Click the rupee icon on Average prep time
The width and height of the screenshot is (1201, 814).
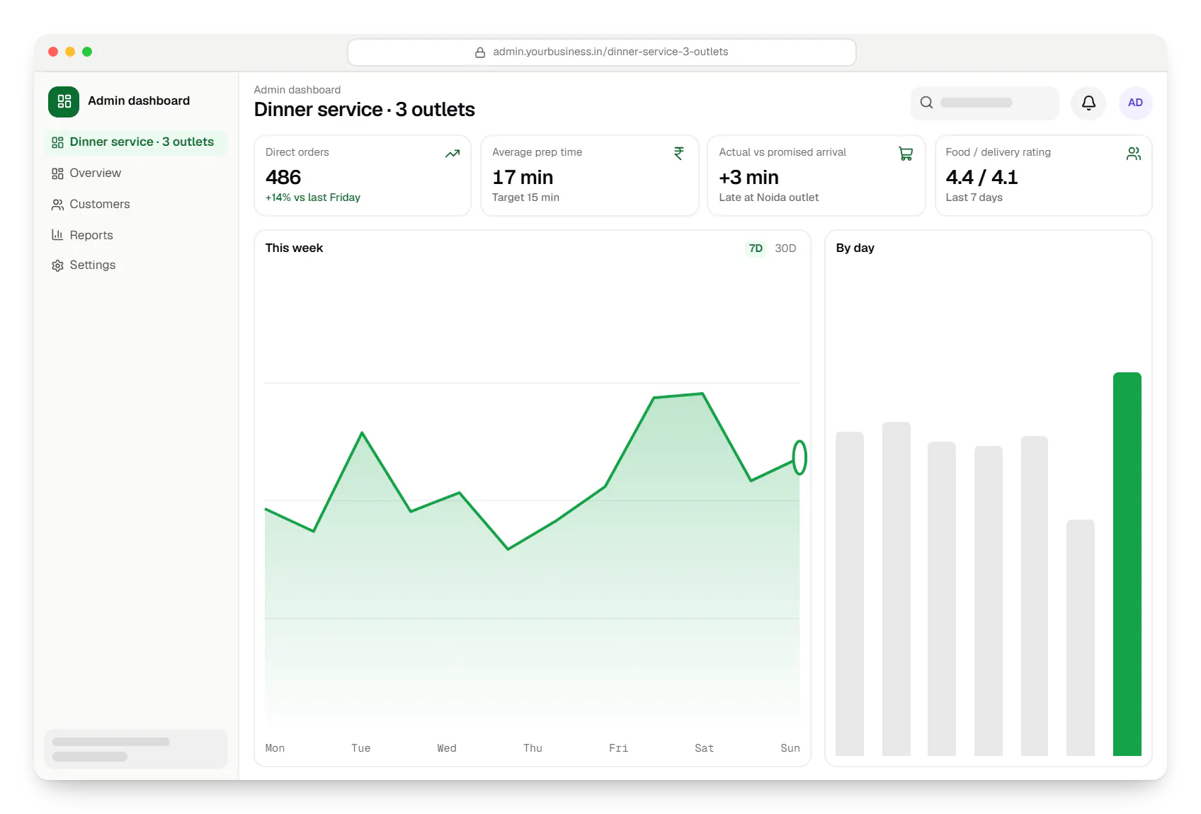(x=679, y=153)
